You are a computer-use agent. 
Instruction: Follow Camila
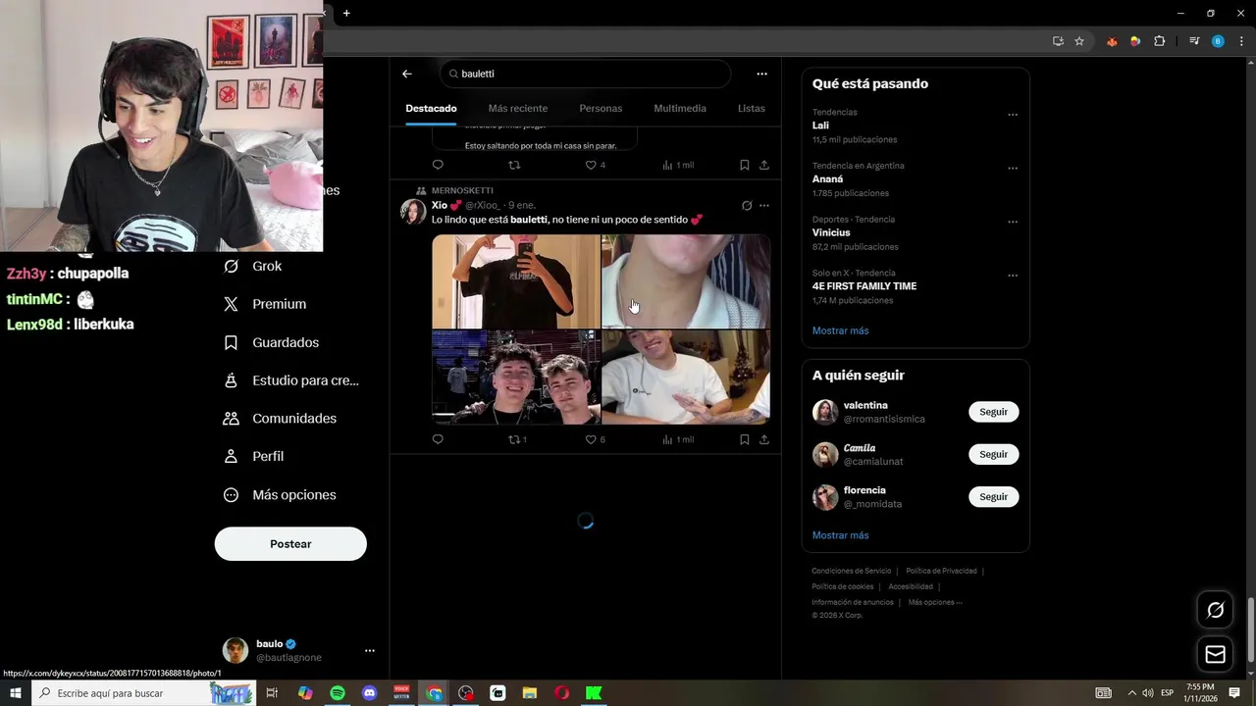tap(993, 454)
